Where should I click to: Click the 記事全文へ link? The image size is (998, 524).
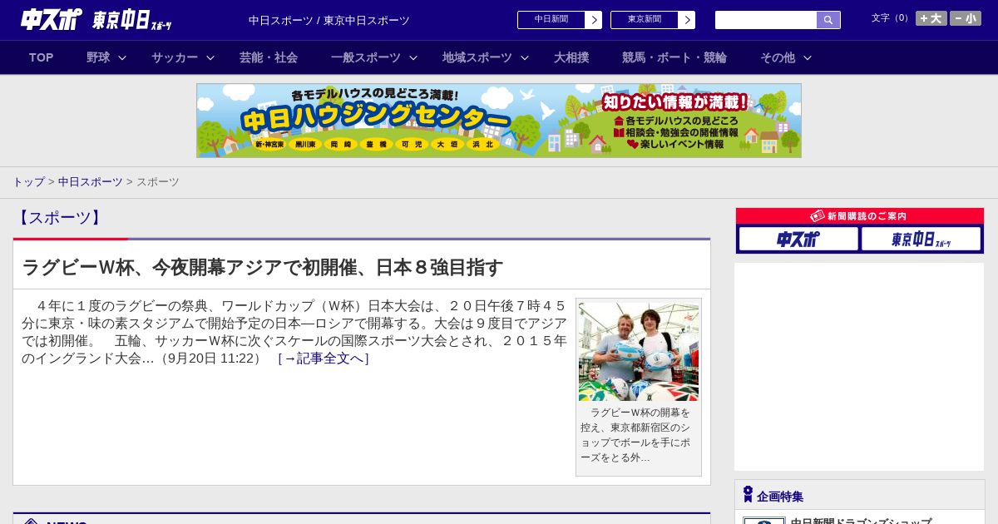[324, 358]
